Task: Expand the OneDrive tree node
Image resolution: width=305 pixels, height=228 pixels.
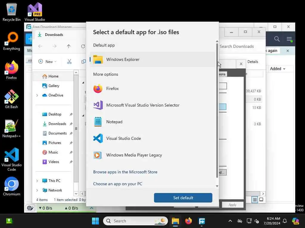Action: (37, 95)
